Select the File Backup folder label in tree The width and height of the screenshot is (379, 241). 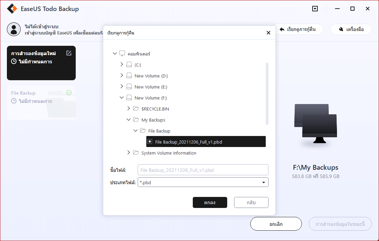click(159, 131)
